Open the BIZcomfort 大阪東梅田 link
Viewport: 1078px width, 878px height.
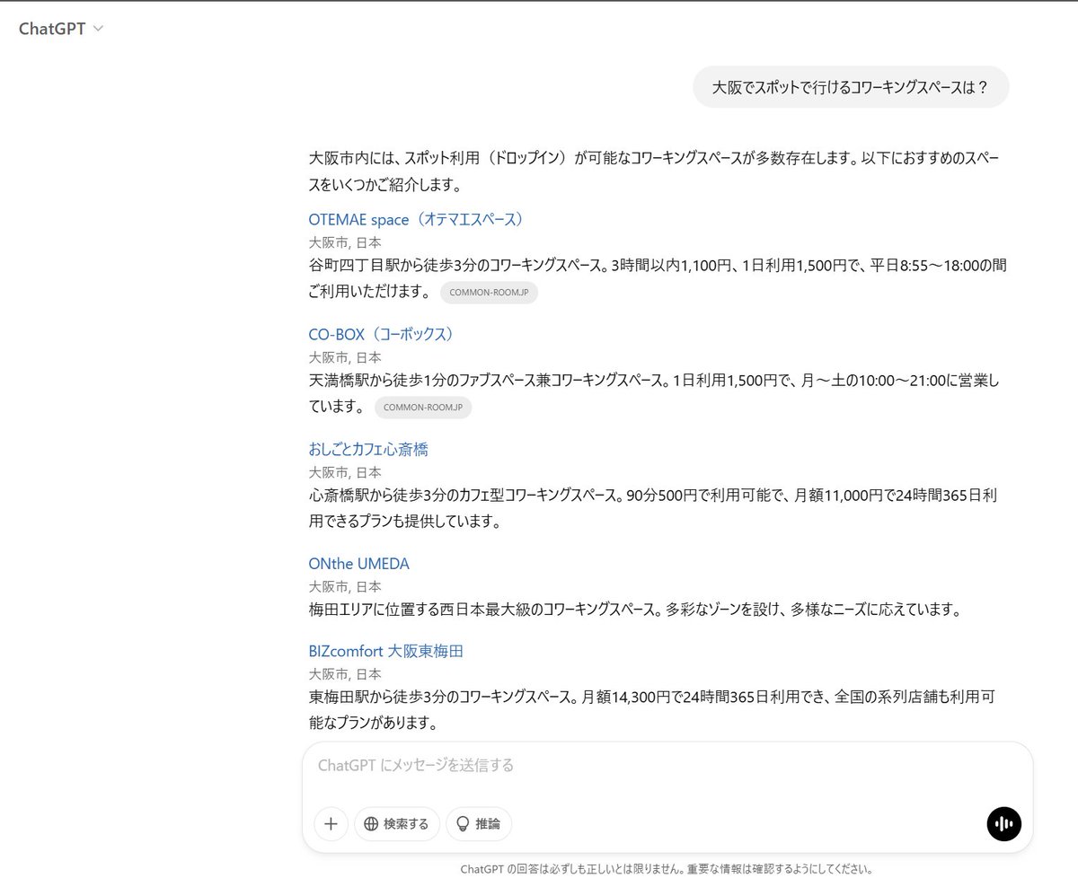385,651
